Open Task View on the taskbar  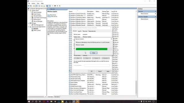[40, 102]
